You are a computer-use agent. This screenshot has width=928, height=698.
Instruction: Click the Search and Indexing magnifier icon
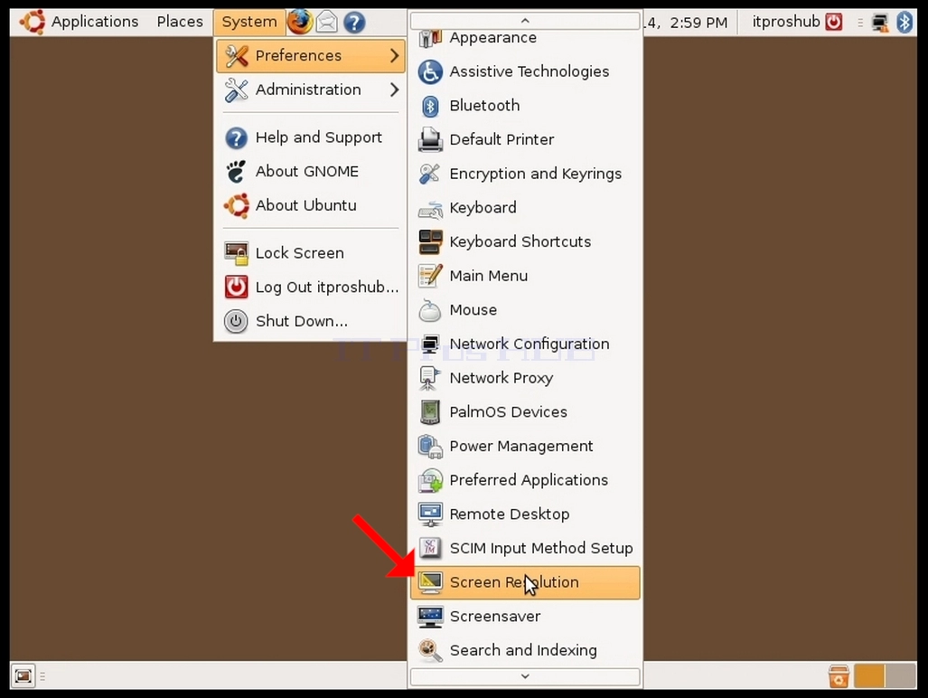(430, 651)
